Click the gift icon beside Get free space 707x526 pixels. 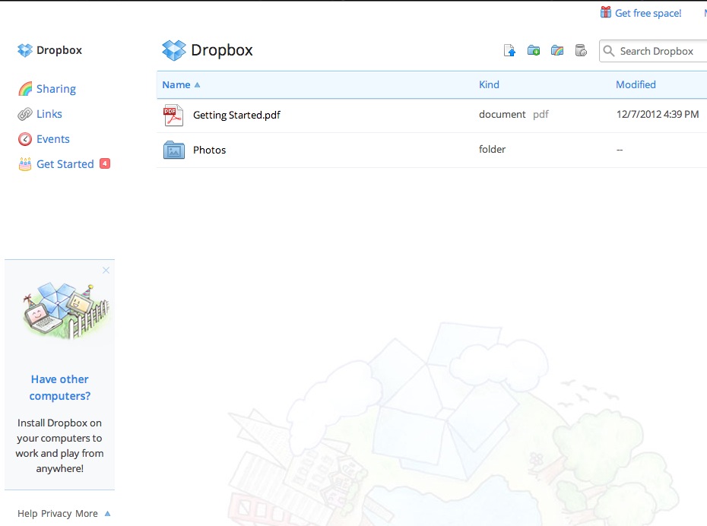pos(606,12)
